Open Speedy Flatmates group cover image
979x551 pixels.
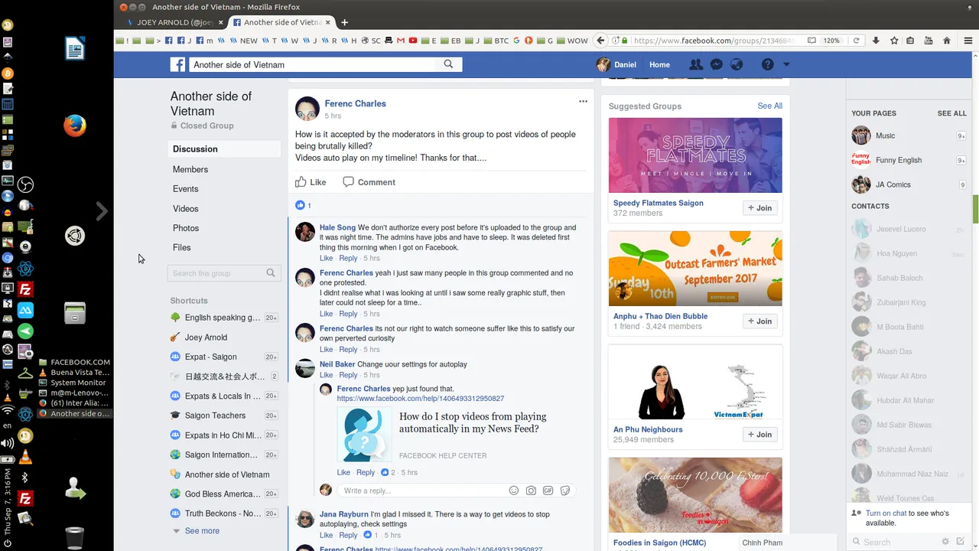695,155
